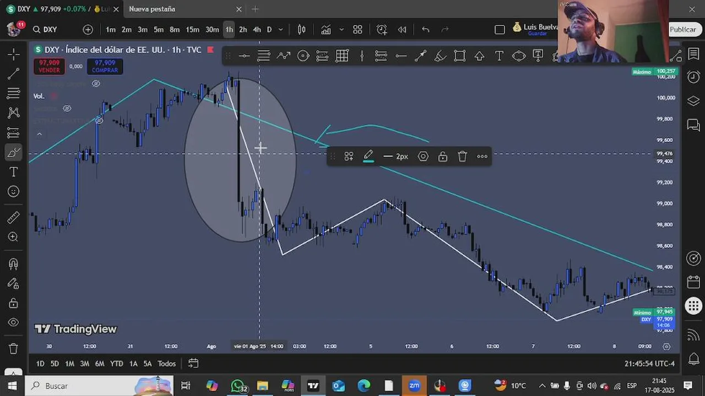Select the vertical line tool in favorites toolbar
705x396 pixels.
click(362, 56)
